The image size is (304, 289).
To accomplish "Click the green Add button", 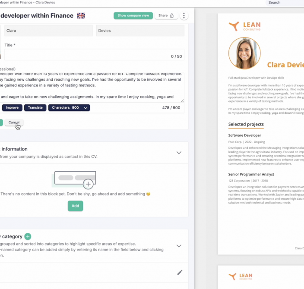I will pos(75,206).
